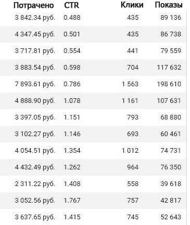Click CTR value 0.554

point(72,51)
